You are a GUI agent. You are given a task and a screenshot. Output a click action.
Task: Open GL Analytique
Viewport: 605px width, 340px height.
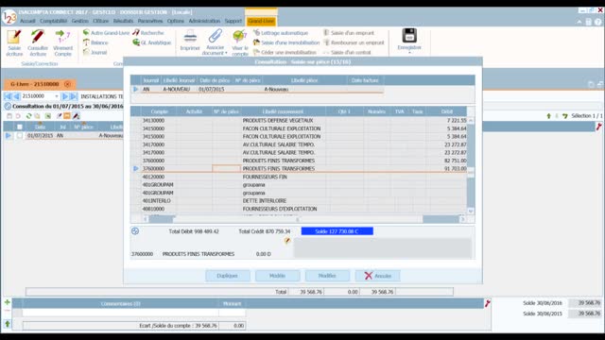[x=152, y=42]
